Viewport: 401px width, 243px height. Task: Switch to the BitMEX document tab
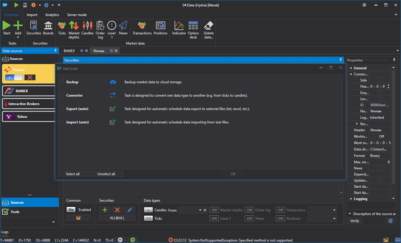pyautogui.click(x=69, y=51)
